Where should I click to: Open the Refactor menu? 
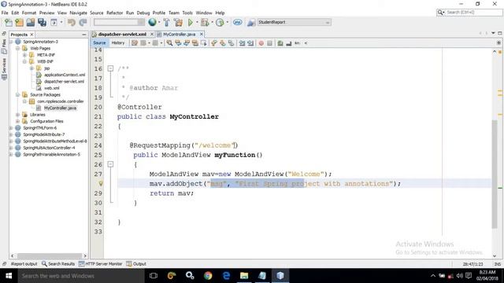(114, 13)
